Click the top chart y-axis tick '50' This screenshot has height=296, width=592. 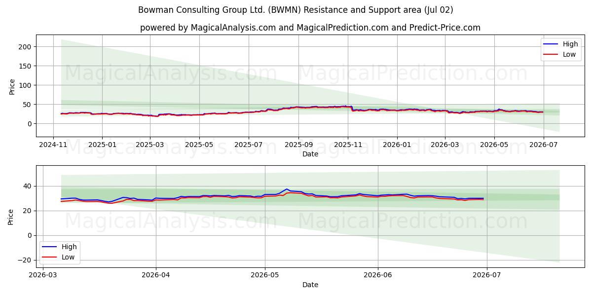[28, 105]
